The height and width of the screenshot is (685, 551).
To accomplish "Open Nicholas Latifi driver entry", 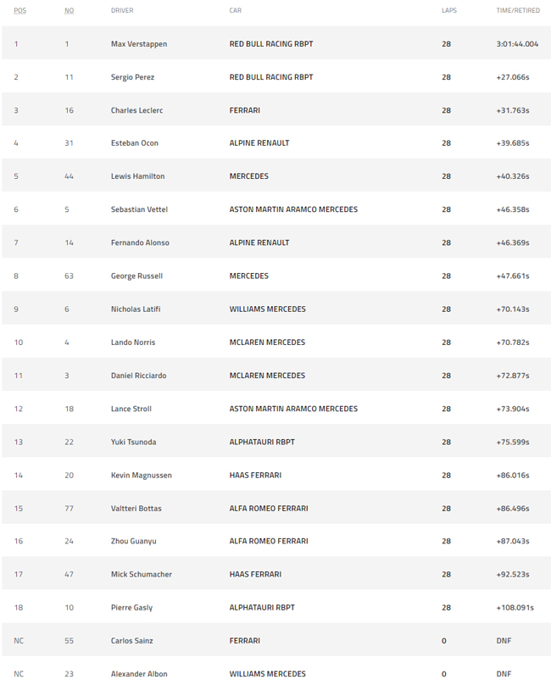I will coord(136,309).
